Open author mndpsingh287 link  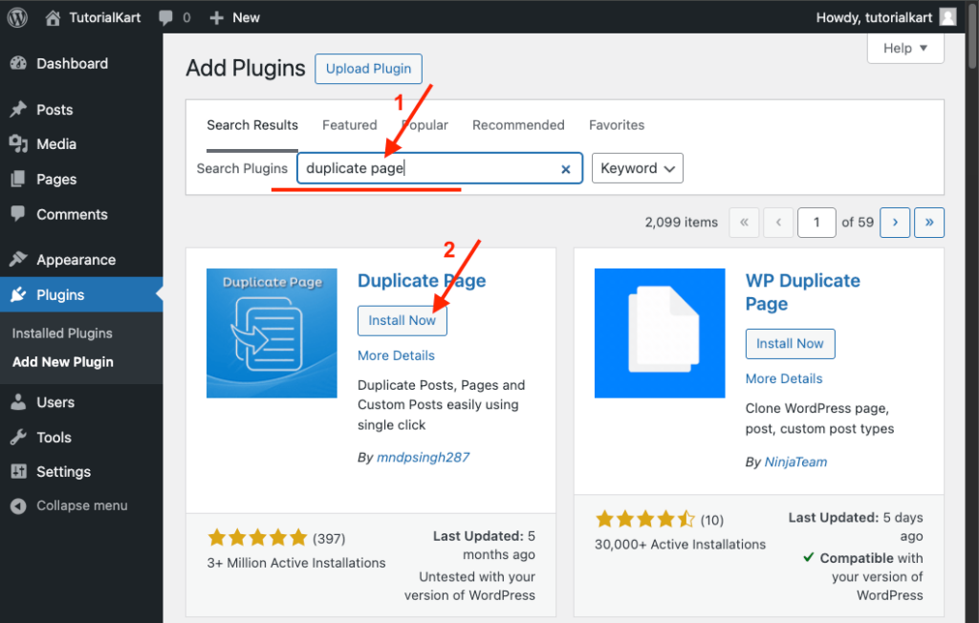[423, 458]
